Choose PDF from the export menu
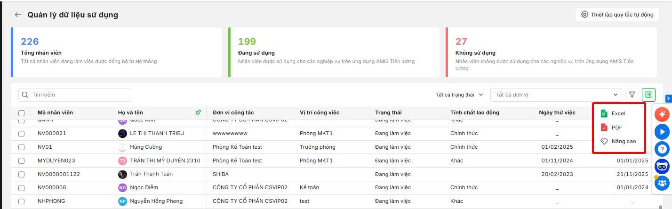Viewport: 672px width, 209px height. (616, 128)
